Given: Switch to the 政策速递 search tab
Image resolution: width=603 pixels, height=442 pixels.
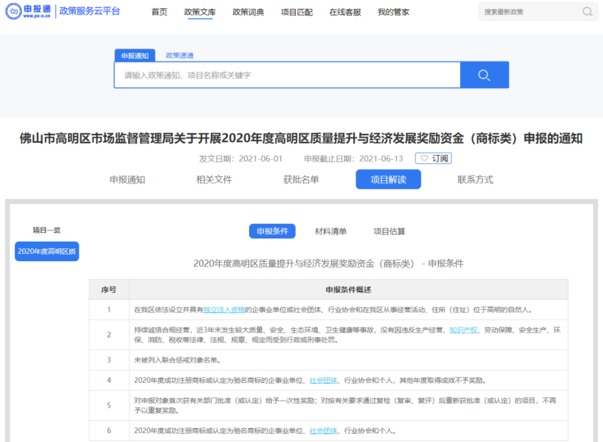Looking at the screenshot, I should pyautogui.click(x=180, y=55).
